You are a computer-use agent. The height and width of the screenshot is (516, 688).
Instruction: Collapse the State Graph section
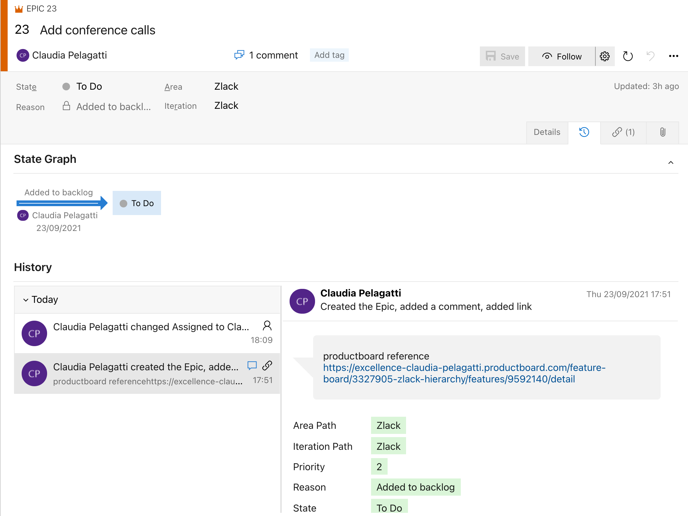670,163
